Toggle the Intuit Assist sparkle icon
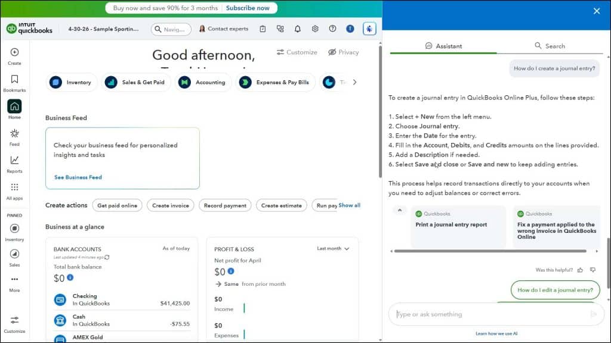 click(x=369, y=29)
